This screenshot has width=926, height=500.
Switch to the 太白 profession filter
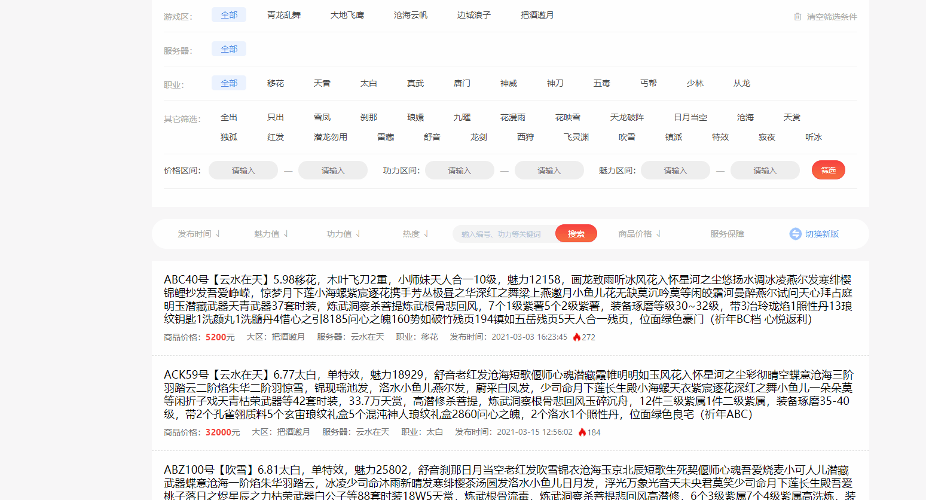point(369,83)
